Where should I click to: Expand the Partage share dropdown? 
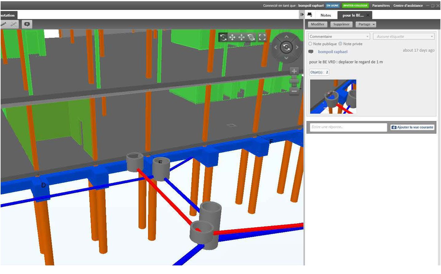click(x=366, y=24)
